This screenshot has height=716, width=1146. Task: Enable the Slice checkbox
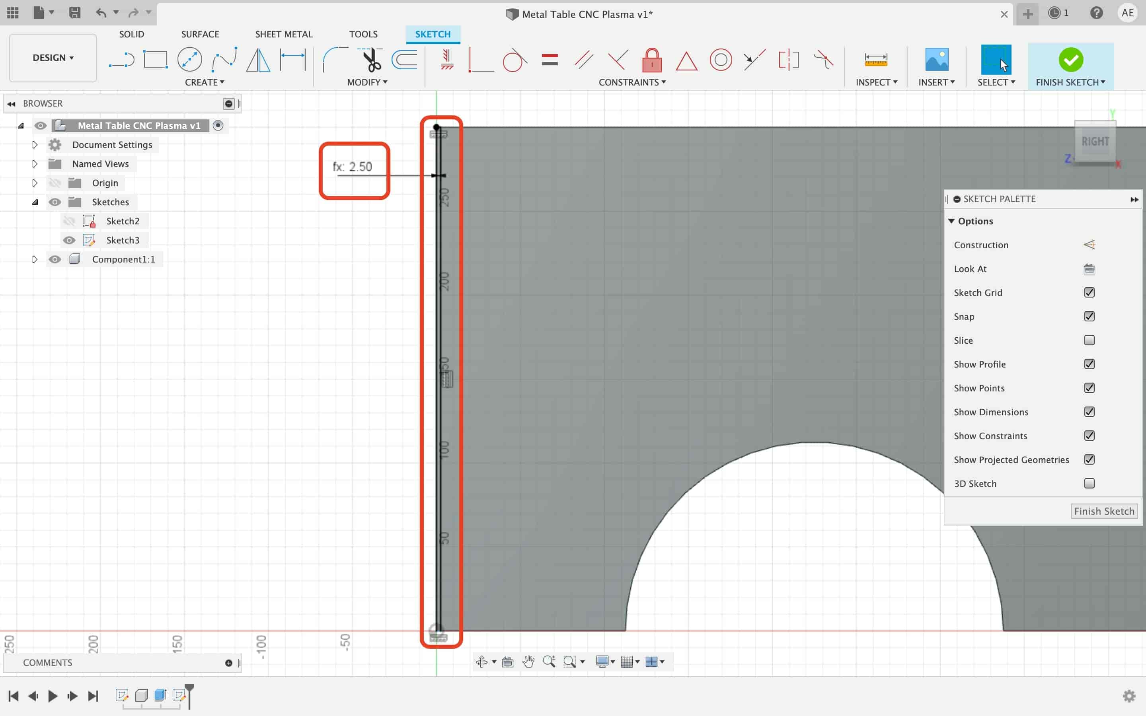tap(1089, 340)
